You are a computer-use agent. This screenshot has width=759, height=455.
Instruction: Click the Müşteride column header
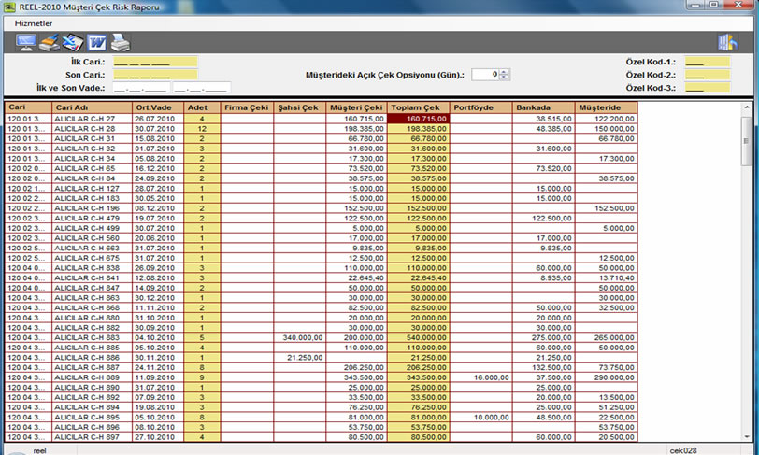tap(606, 107)
